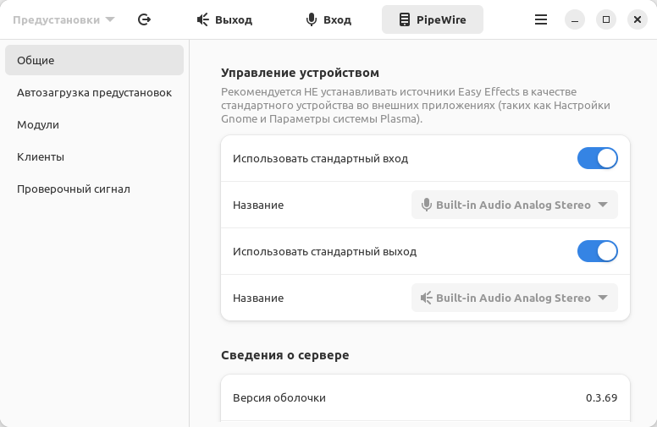Screen dimensions: 657x427
Task: Open the Предустановки presets dropdown
Action: pyautogui.click(x=63, y=19)
